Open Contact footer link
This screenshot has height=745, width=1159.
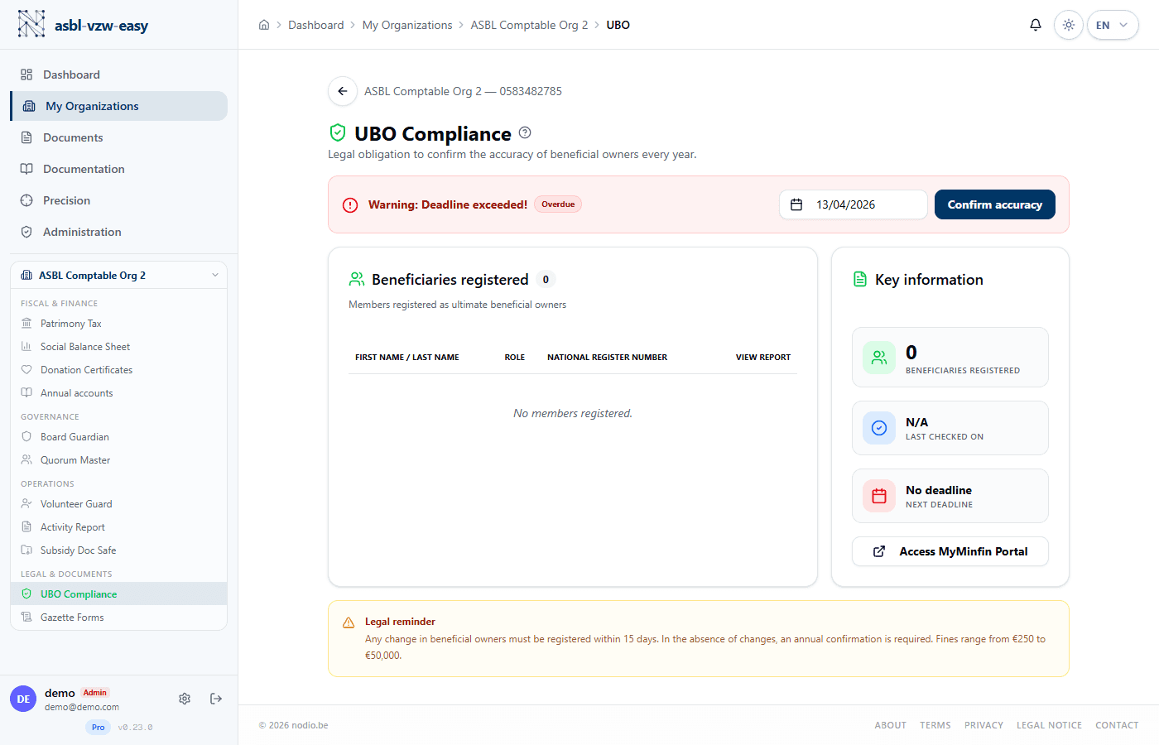pyautogui.click(x=1117, y=725)
